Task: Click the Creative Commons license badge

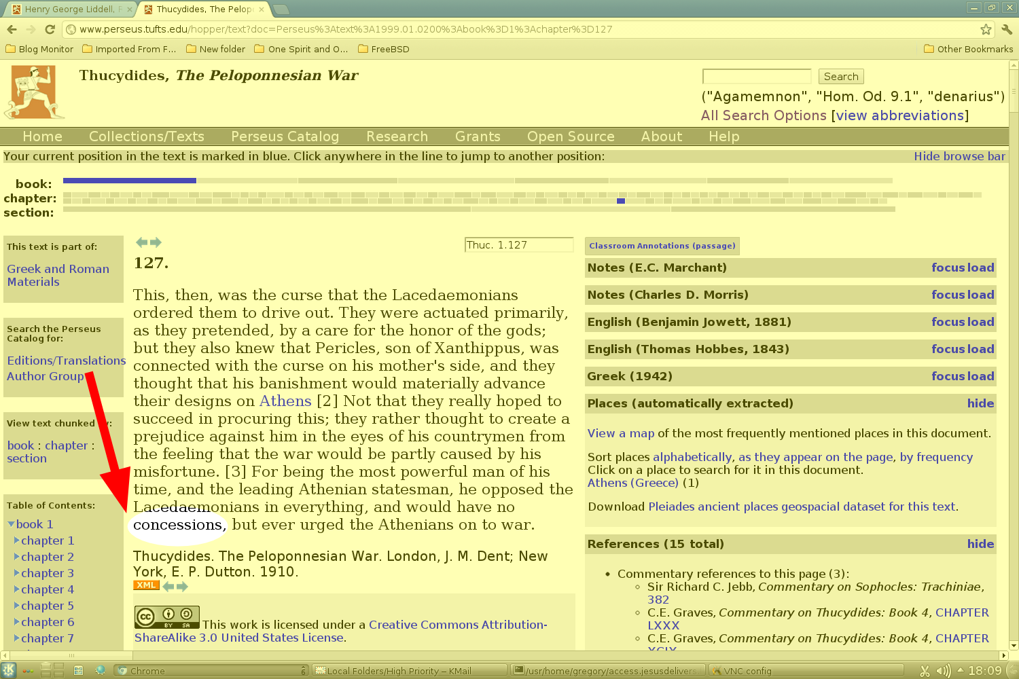Action: [x=167, y=617]
